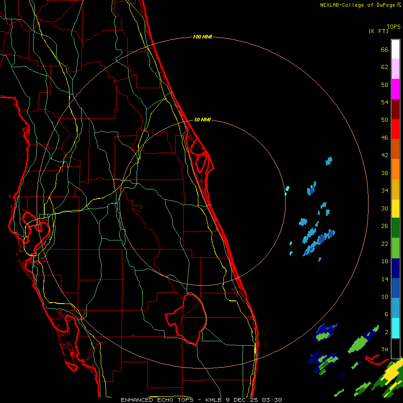Click the 62 value on legend
The height and width of the screenshot is (403, 403).
[x=385, y=67]
